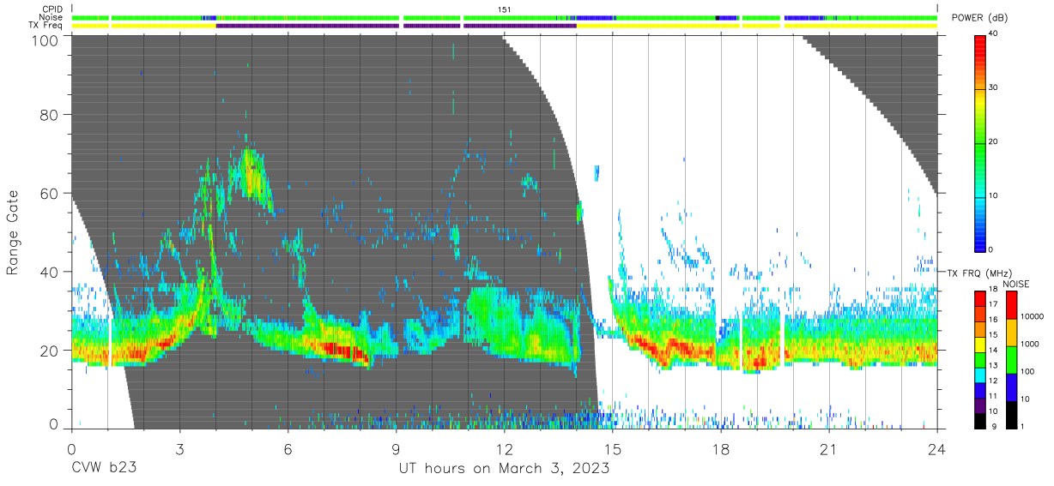The height and width of the screenshot is (486, 1054).
Task: Click the 1000 label on the NOISE legend
Action: point(1028,344)
